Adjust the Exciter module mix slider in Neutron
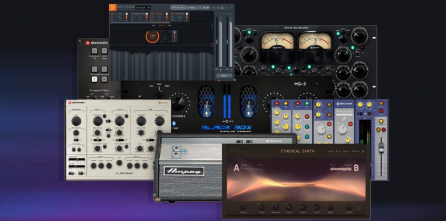446x221 pixels. click(167, 16)
